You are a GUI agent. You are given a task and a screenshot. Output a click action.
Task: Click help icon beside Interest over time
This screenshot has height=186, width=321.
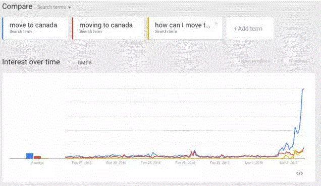click(x=69, y=63)
